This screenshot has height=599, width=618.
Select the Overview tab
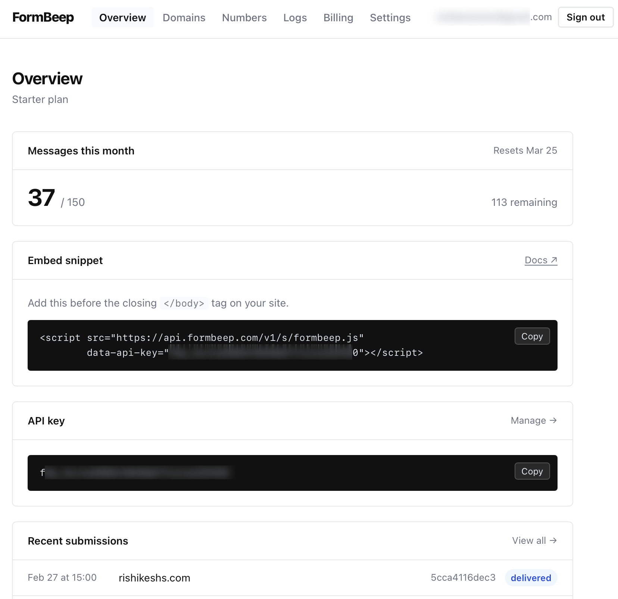coord(122,17)
